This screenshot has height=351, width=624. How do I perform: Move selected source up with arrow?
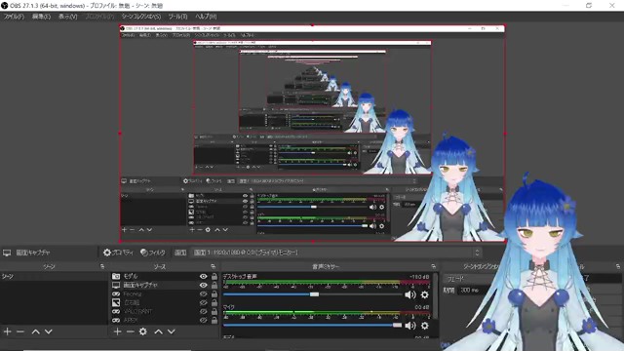158,331
